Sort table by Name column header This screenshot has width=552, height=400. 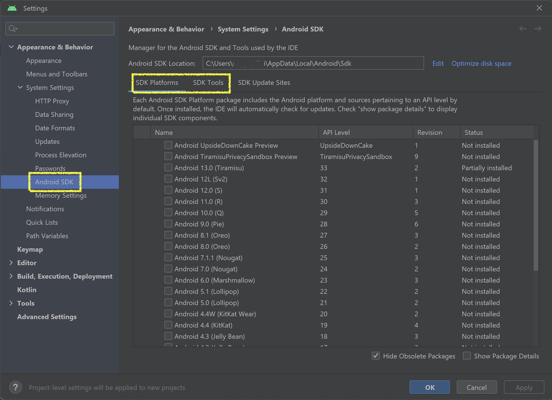click(x=234, y=132)
